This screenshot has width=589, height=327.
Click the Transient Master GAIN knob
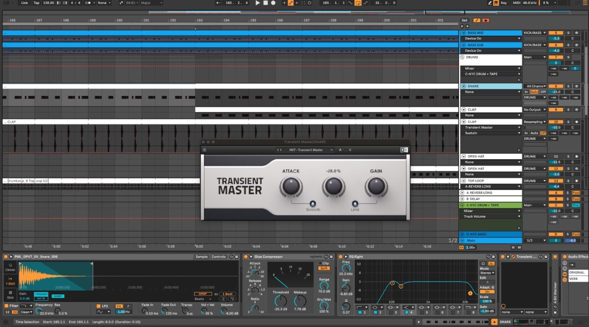(x=376, y=187)
